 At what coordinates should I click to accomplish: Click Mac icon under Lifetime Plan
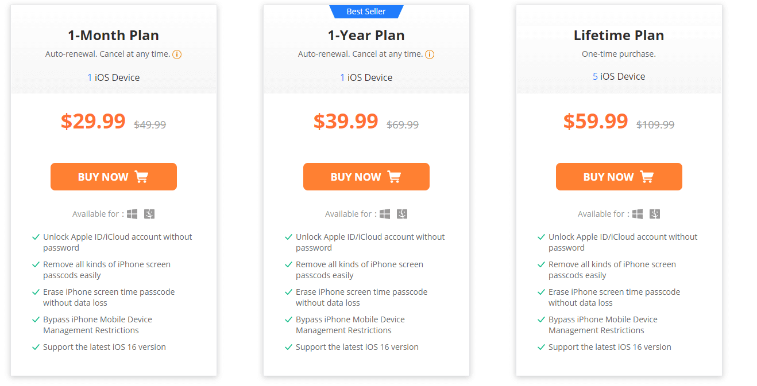pyautogui.click(x=655, y=214)
